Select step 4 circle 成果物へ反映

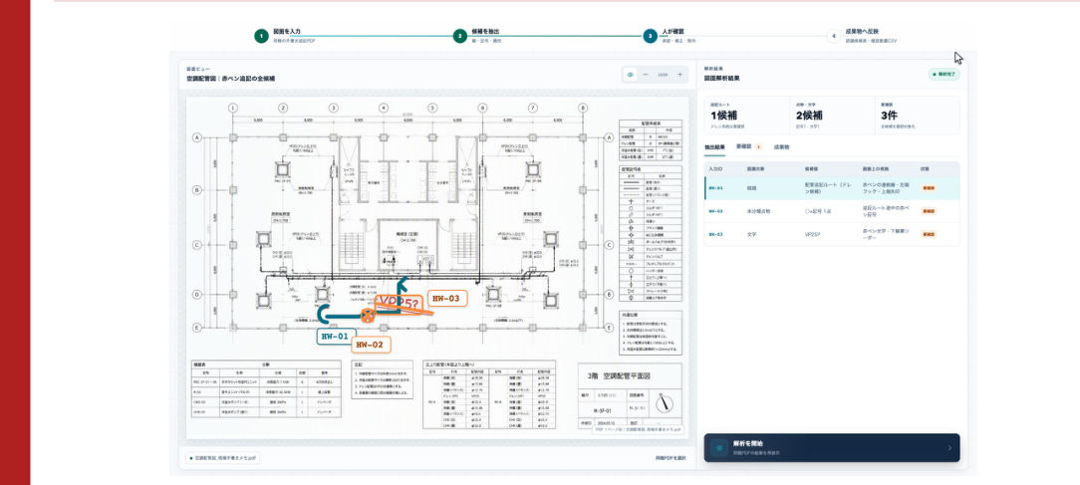[834, 36]
